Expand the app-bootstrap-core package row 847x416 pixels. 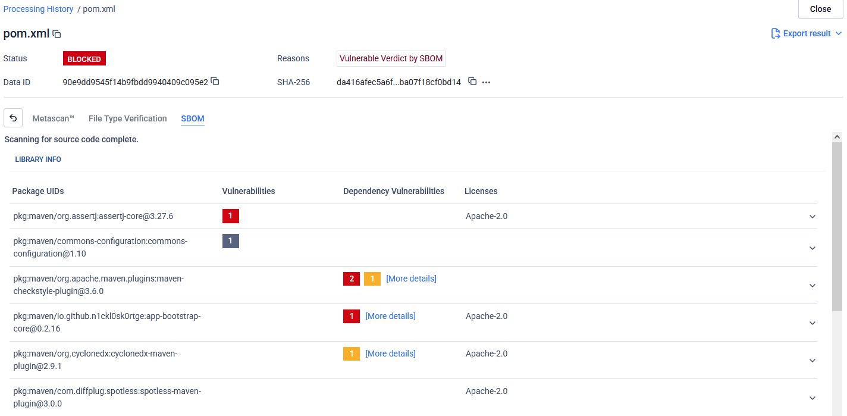[x=813, y=323]
